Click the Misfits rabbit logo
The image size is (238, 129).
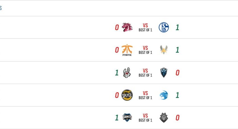click(127, 73)
